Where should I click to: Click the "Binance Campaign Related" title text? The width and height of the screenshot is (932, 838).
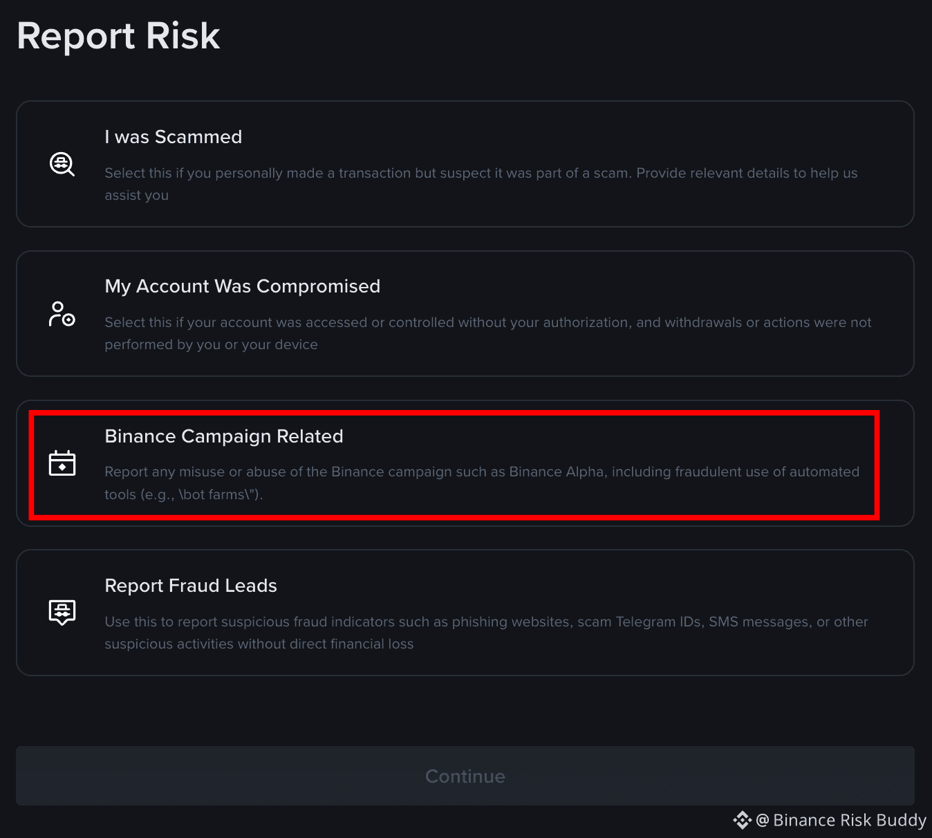pos(224,436)
